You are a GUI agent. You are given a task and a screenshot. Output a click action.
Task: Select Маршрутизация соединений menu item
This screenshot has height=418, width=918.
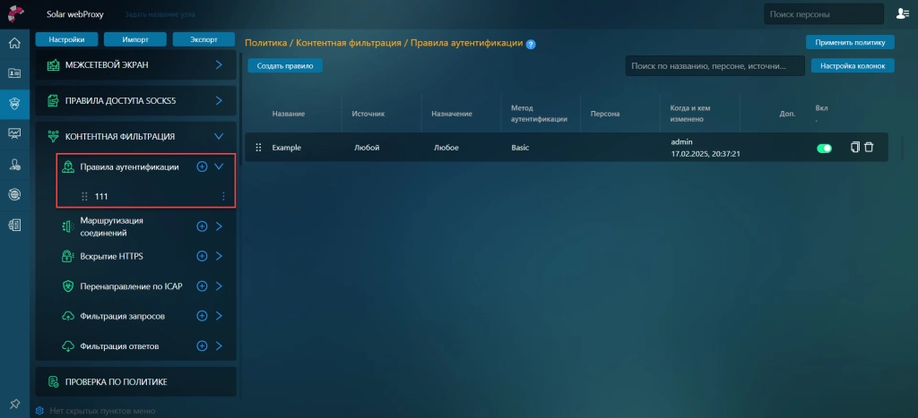(112, 226)
